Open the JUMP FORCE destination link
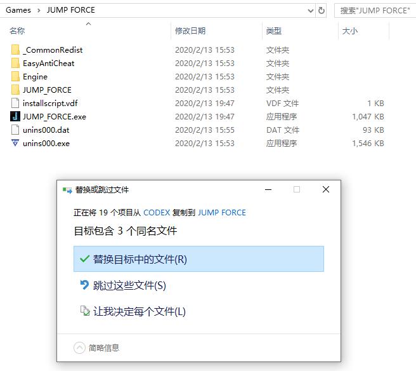 pyautogui.click(x=222, y=213)
